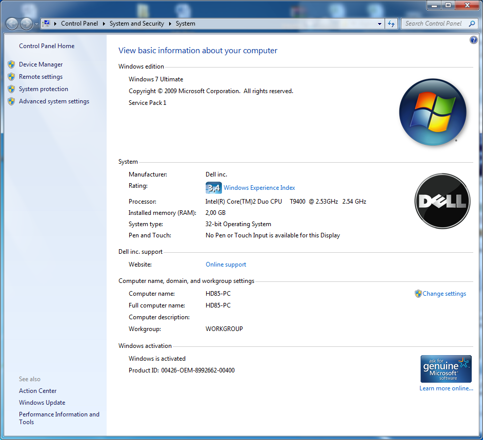Click the genuine Microsoft software badge
Image resolution: width=483 pixels, height=440 pixels.
click(x=446, y=369)
